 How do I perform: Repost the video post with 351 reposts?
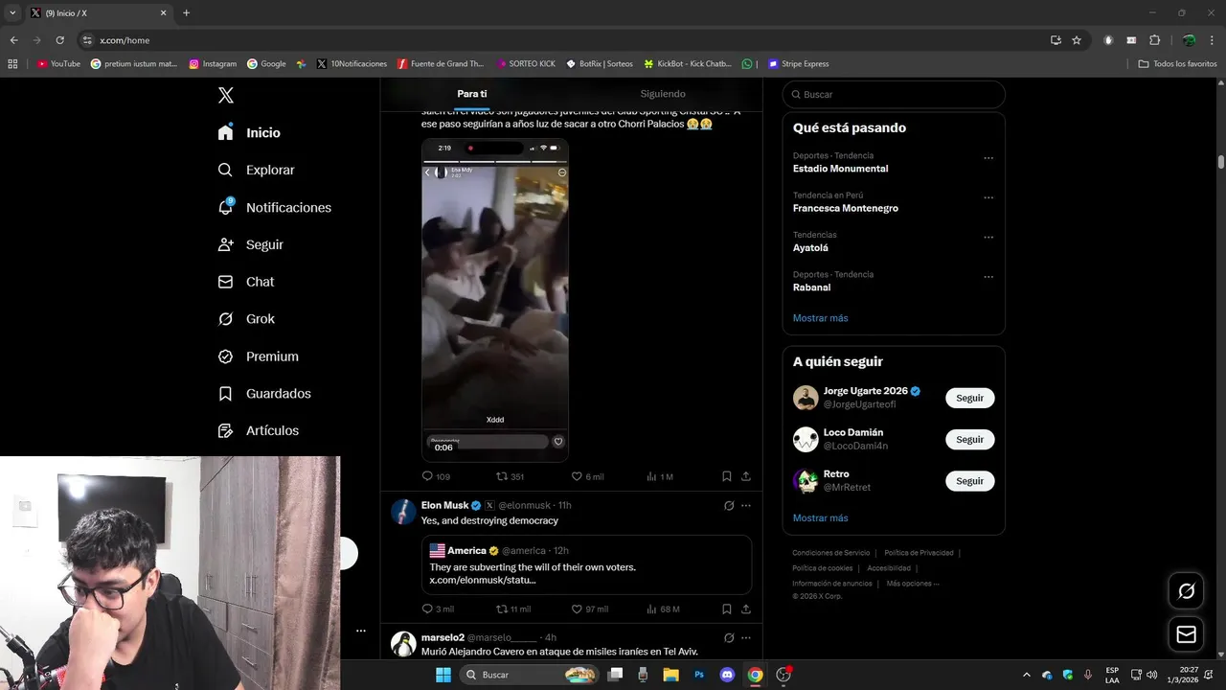[x=510, y=476]
